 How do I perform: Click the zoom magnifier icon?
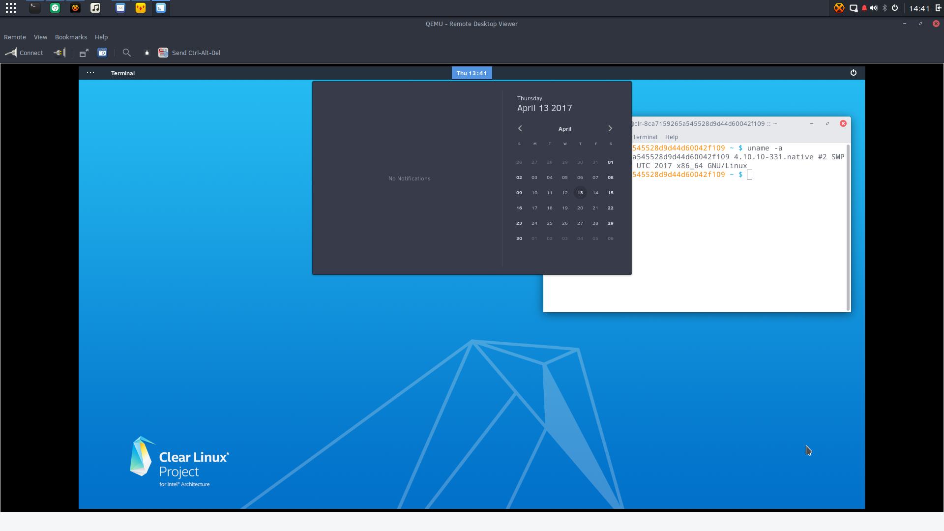tap(127, 53)
